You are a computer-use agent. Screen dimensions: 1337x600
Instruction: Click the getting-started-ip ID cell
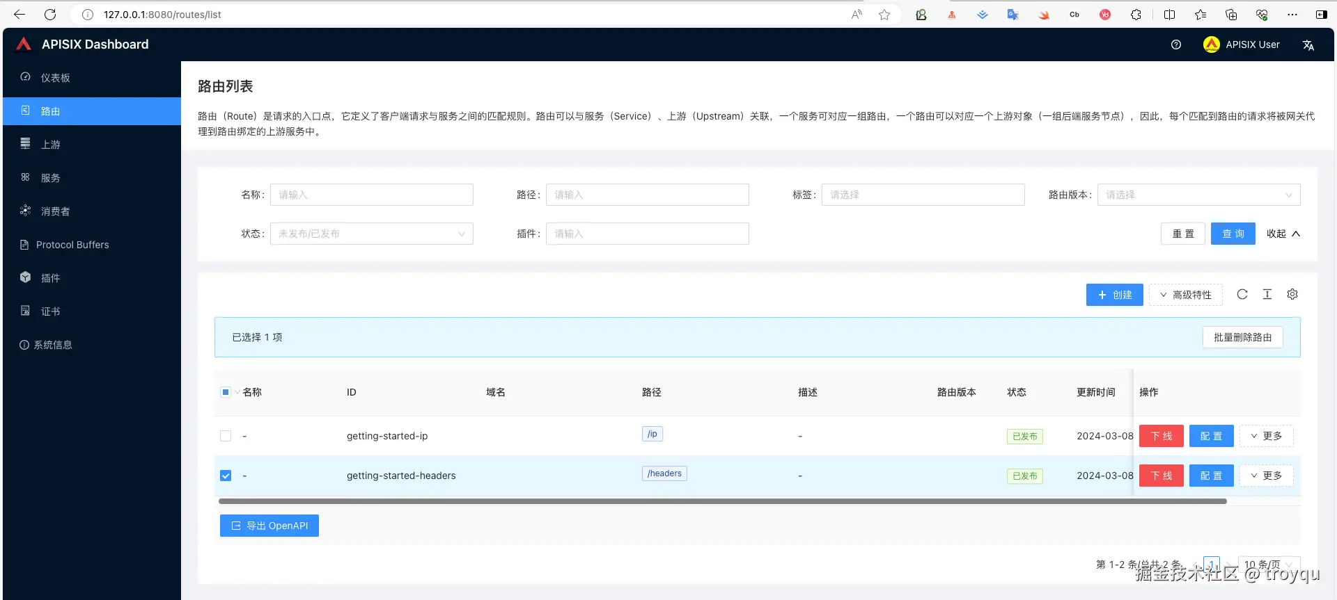point(387,436)
